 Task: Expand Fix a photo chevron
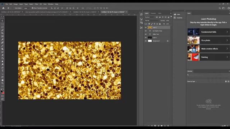tap(227, 40)
